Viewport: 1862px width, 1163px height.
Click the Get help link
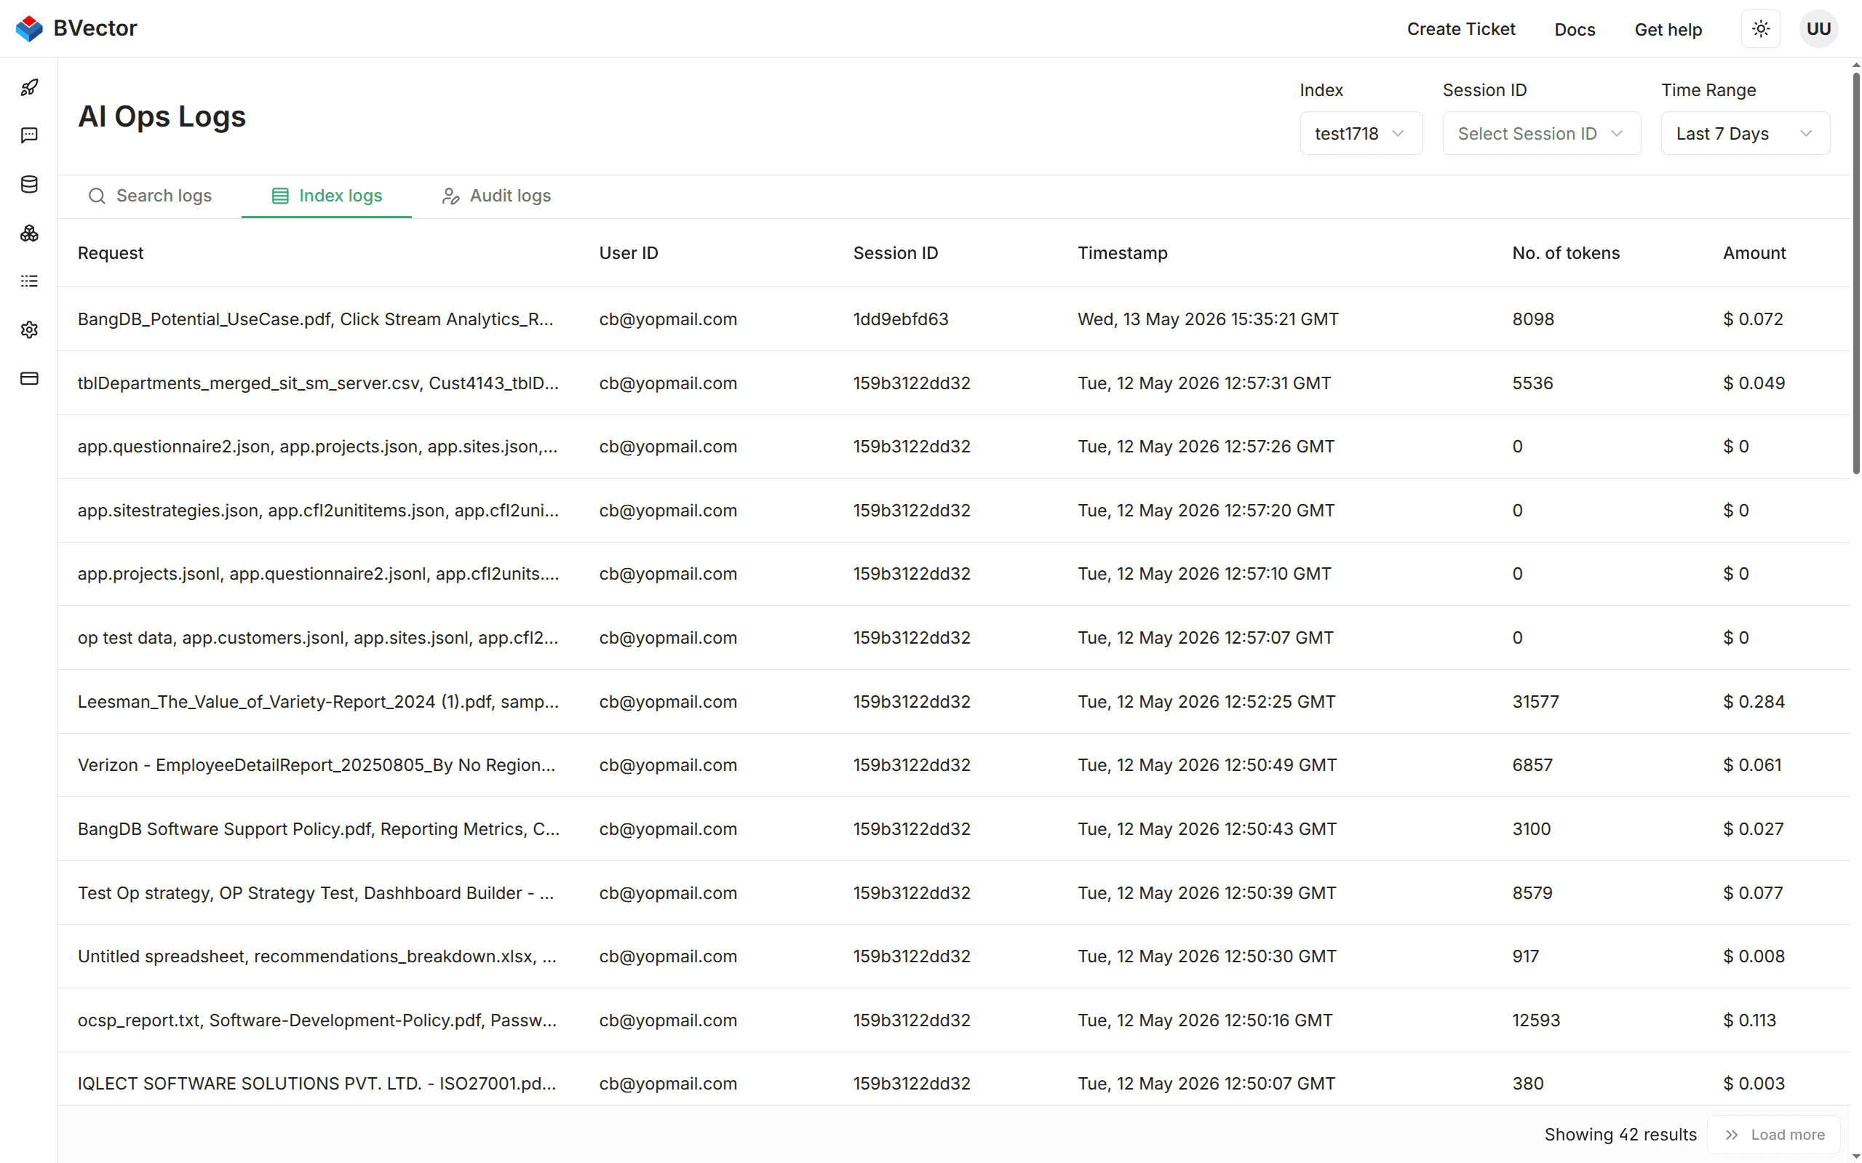(1668, 29)
